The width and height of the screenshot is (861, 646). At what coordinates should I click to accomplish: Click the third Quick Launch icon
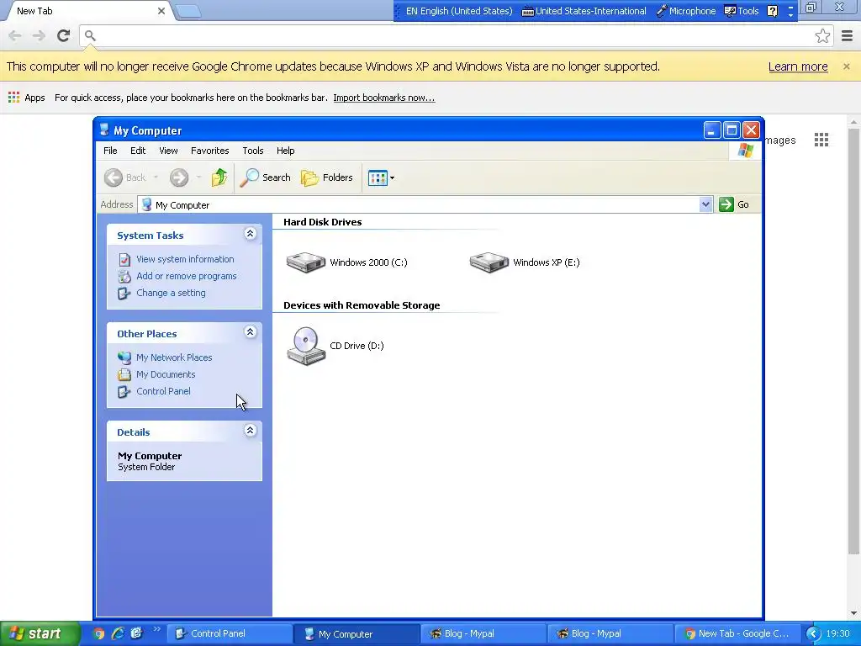pos(136,633)
